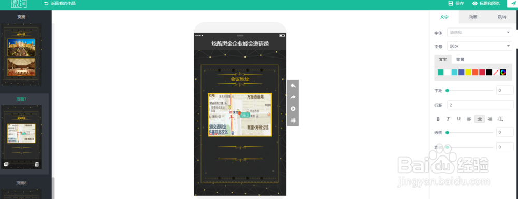Pick the red color swatch
This screenshot has width=518, height=199.
(482, 73)
